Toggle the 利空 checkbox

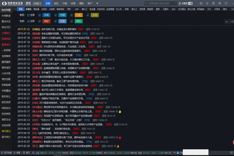[72, 21]
